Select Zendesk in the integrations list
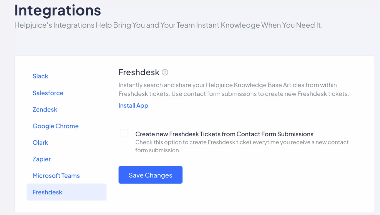This screenshot has height=215, width=380. point(45,109)
